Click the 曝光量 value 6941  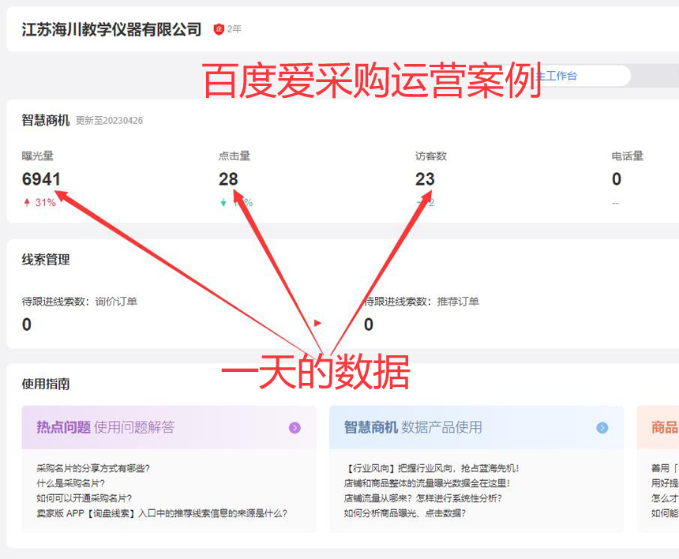(x=41, y=179)
